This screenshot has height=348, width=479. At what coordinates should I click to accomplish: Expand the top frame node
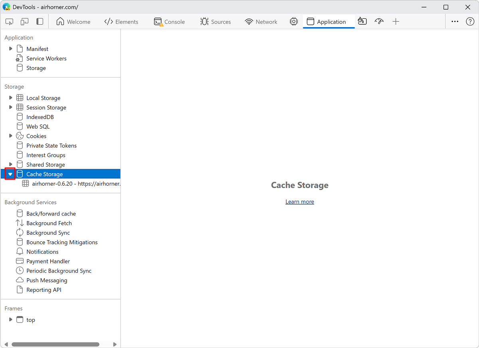(x=11, y=320)
